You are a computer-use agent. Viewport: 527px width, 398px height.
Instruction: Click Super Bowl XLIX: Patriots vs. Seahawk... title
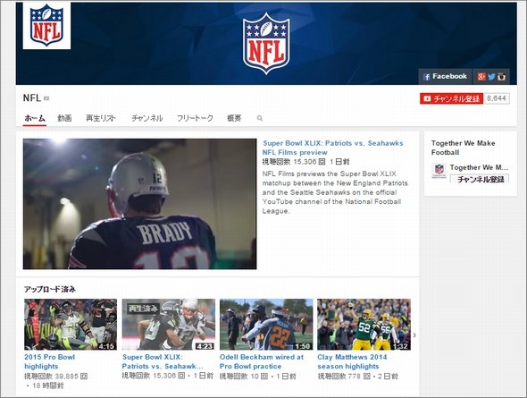click(163, 361)
